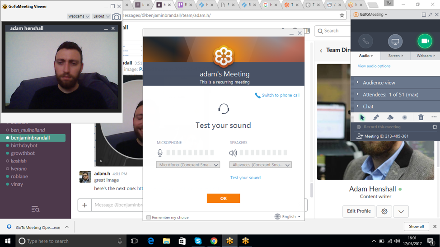
Task: Toggle Record this meeting button
Action: pos(379,127)
